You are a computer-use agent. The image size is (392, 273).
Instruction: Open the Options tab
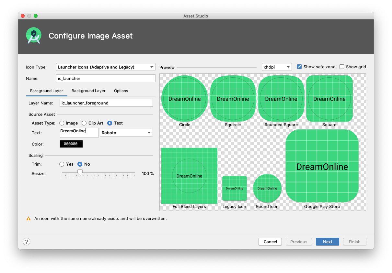(x=121, y=91)
